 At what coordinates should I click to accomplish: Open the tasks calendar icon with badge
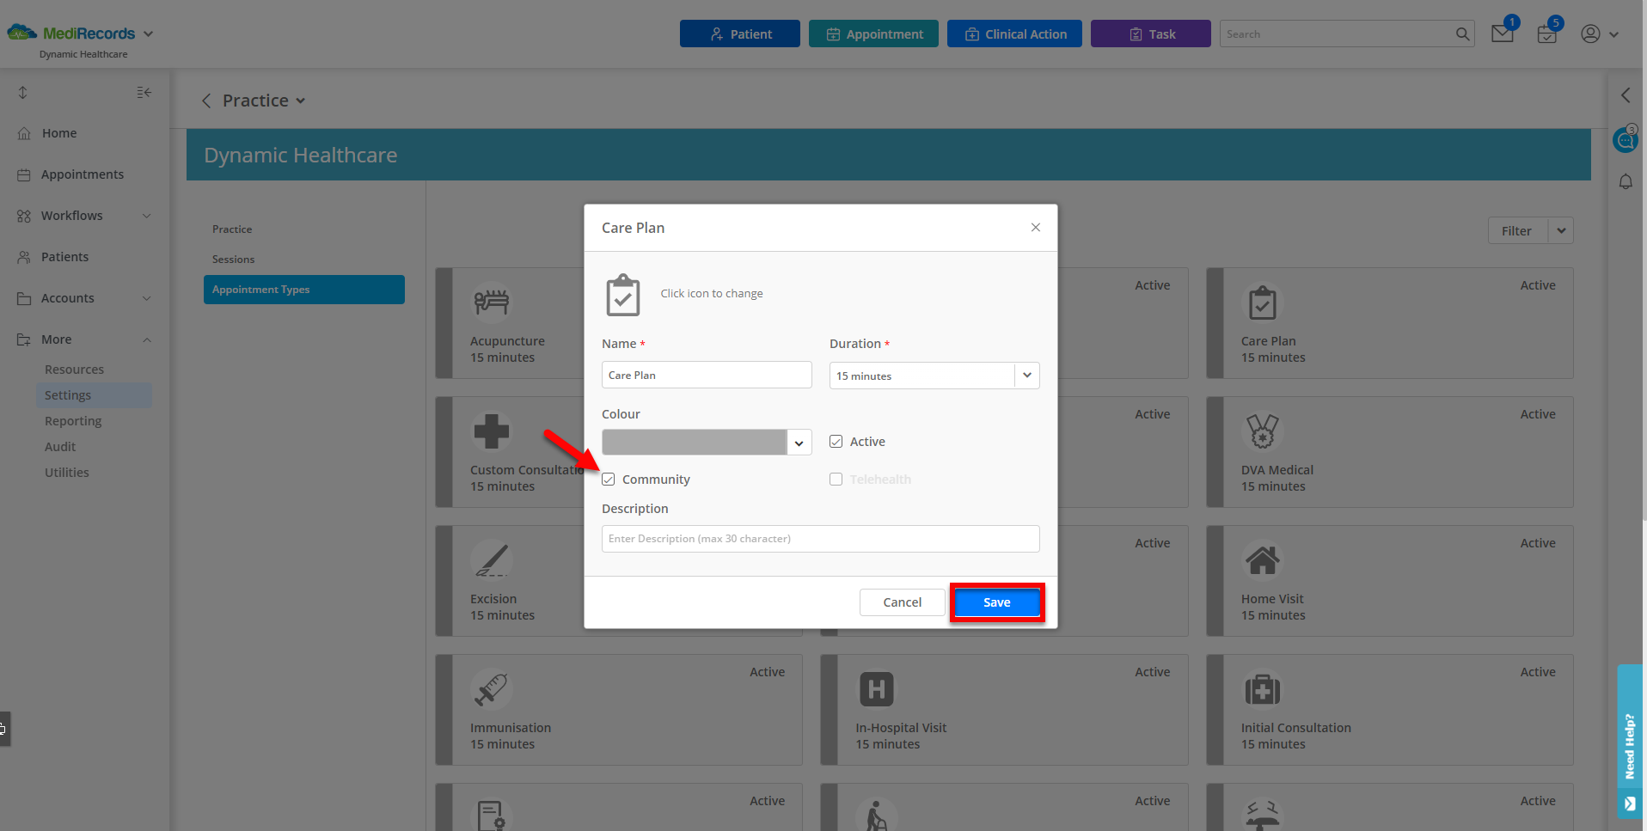(1547, 34)
